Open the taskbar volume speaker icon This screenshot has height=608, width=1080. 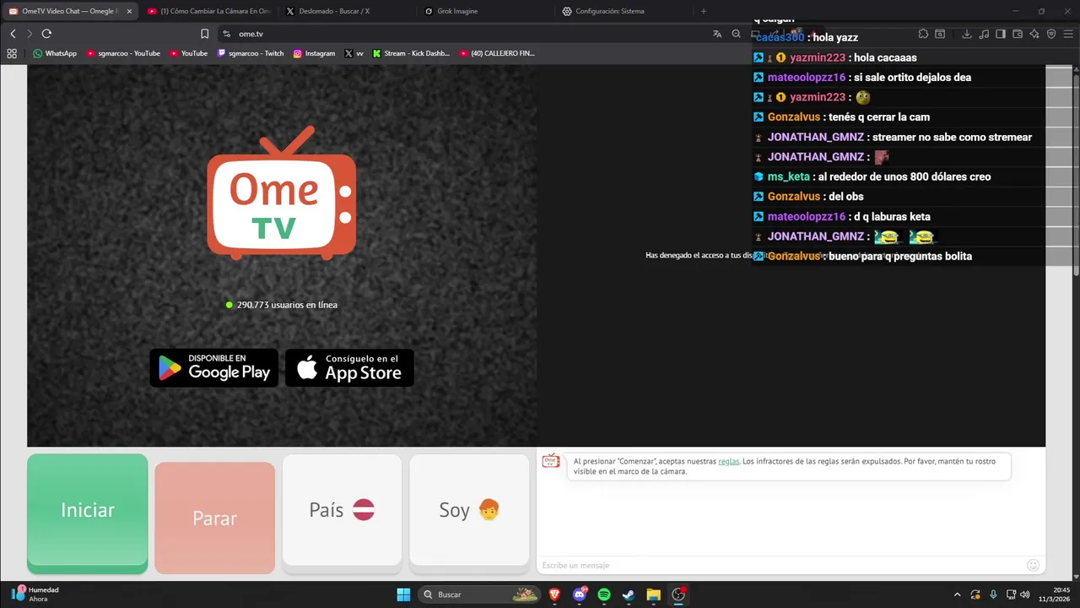1024,594
